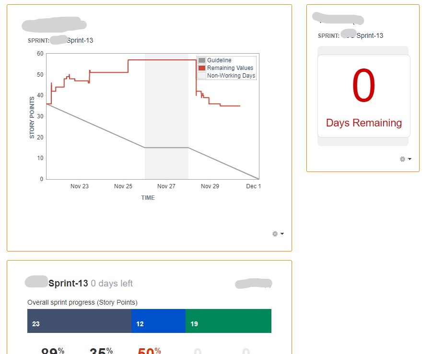This screenshot has width=433, height=354.
Task: Click the red 50% metric value
Action: [150, 351]
